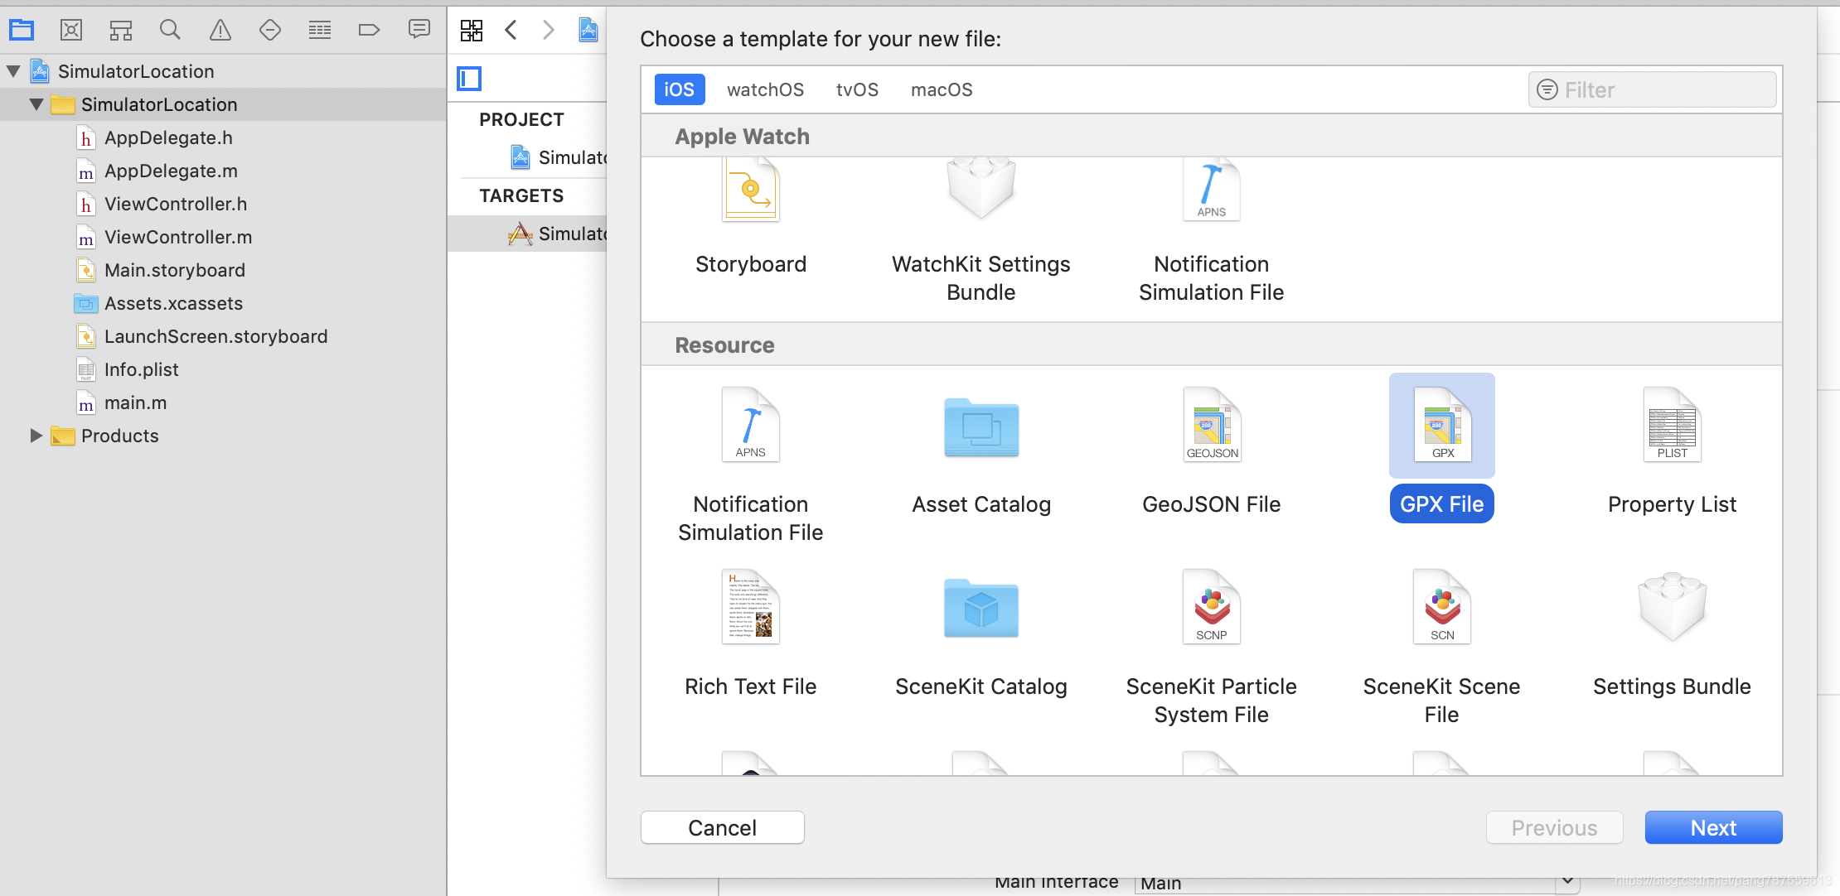This screenshot has height=896, width=1840.
Task: Open Main.storyboard in the navigator
Action: tap(175, 270)
